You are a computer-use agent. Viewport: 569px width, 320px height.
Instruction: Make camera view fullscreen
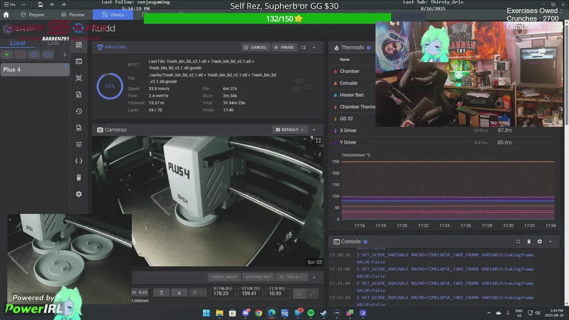[318, 140]
